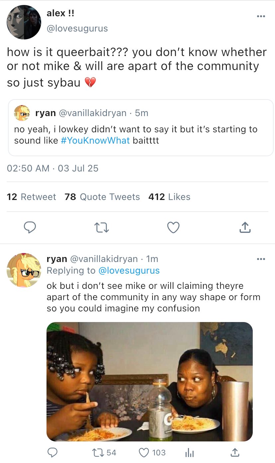Screen dimensions: 275x463
Task: Like ryan's reply with 103 likes
Action: coord(144,452)
